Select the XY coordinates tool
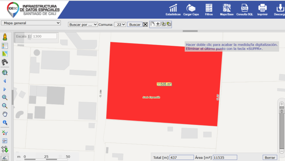The width and height of the screenshot is (285, 161). [x=5, y=133]
